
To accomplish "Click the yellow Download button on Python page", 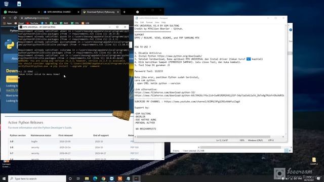I will pos(12,79).
